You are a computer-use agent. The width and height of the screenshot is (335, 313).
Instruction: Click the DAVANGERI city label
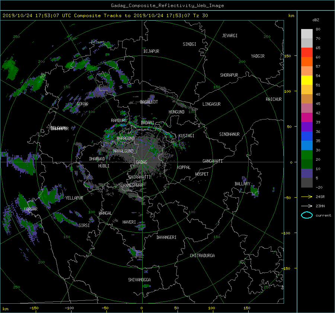pyautogui.click(x=166, y=237)
